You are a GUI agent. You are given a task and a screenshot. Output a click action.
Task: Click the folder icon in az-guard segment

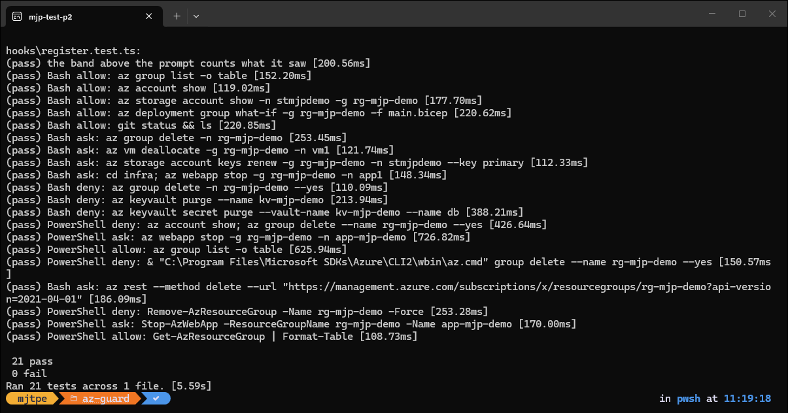click(74, 399)
